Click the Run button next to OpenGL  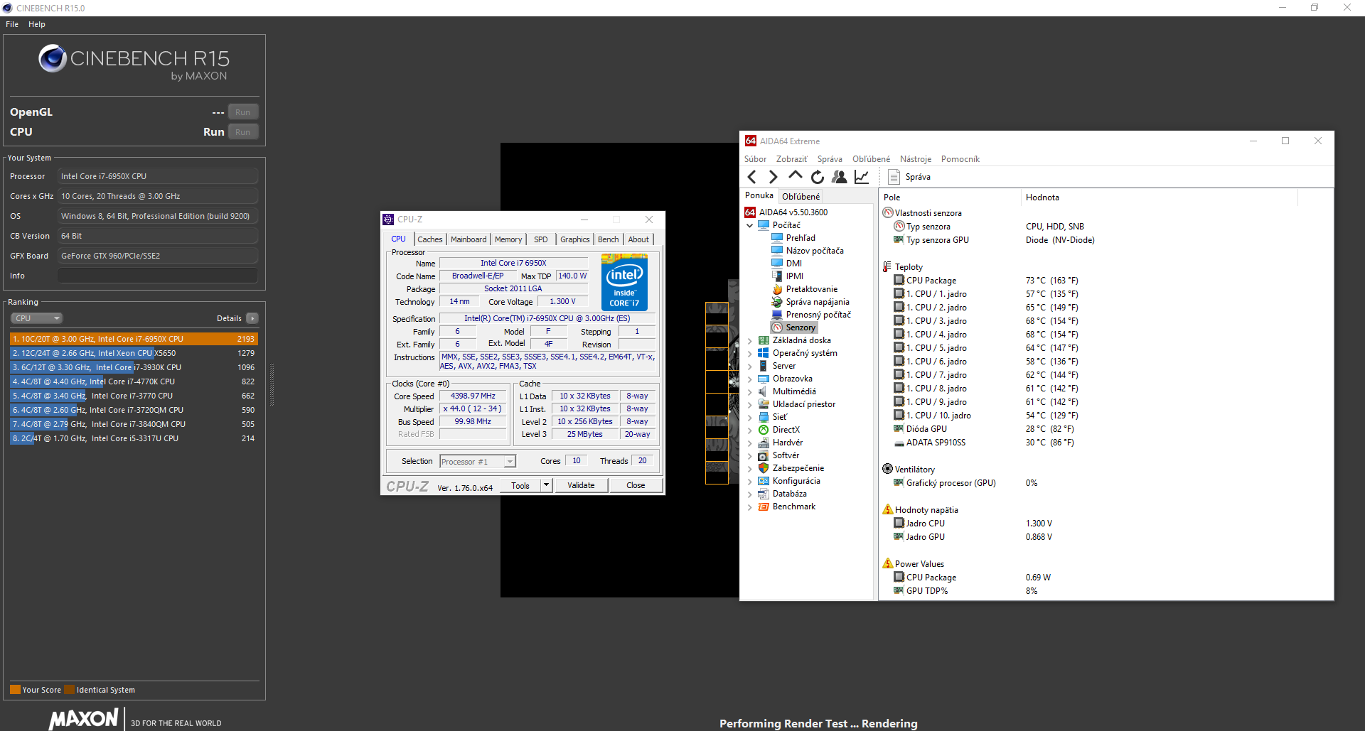243,112
